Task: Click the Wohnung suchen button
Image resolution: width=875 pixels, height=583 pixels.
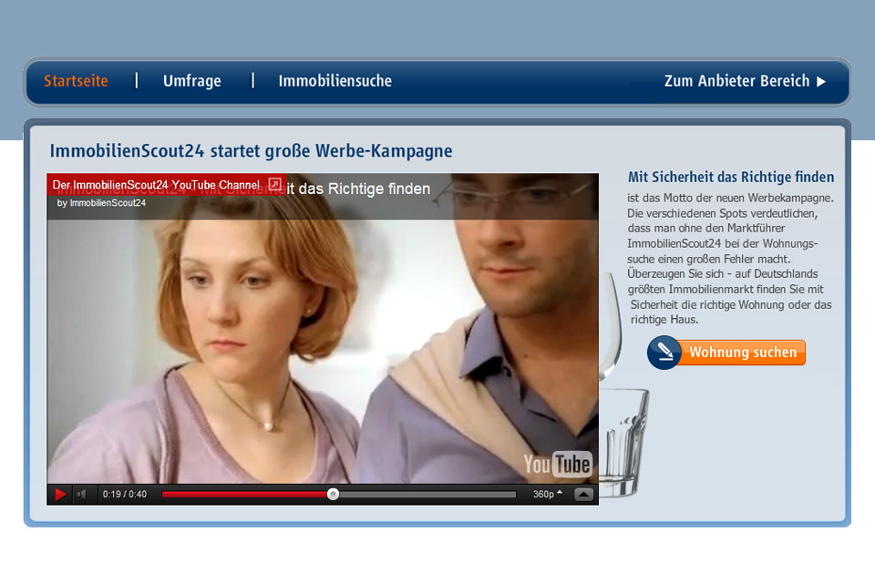Action: 742,353
